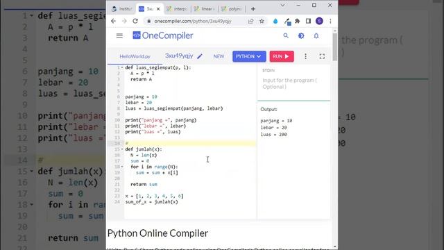Edit the code name with pencil icon
This screenshot has height=250, width=444.
tap(200, 56)
